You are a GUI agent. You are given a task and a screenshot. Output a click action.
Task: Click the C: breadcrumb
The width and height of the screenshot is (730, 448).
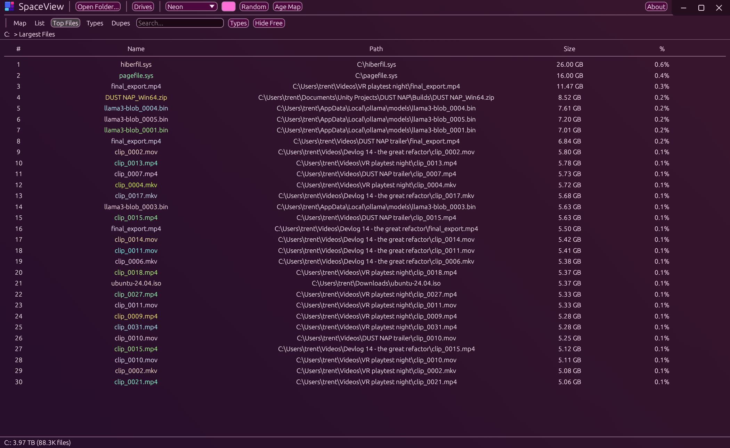pyautogui.click(x=7, y=34)
